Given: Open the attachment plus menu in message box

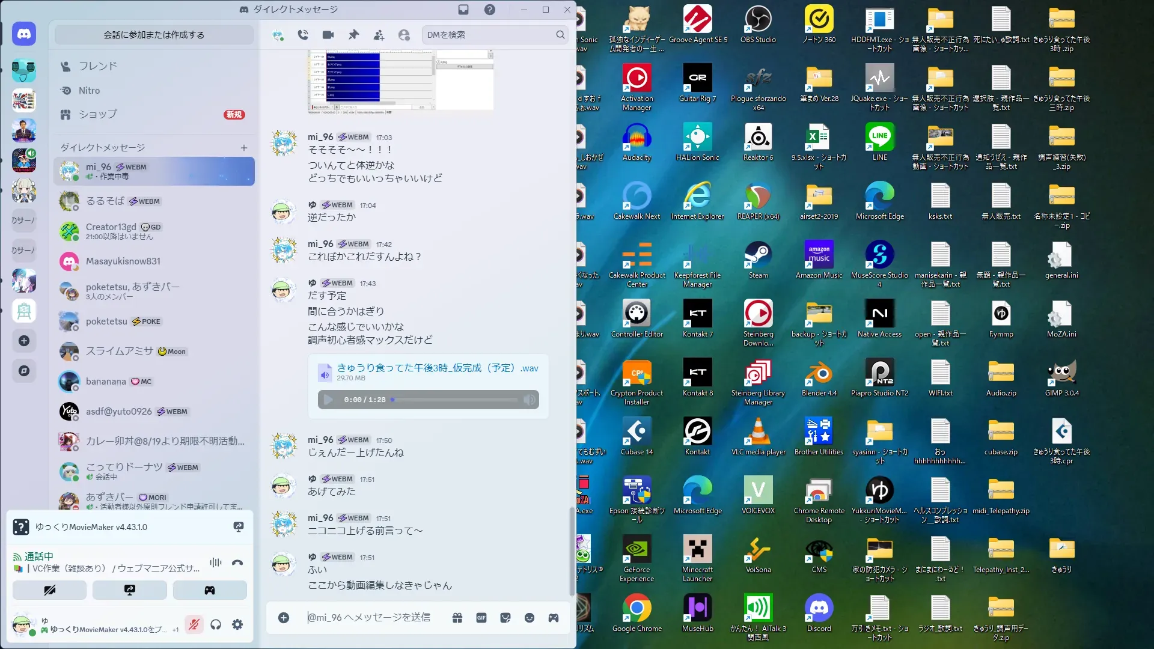Looking at the screenshot, I should (284, 618).
